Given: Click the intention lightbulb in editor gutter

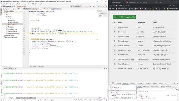Looking at the screenshot, I should (x=30, y=33).
